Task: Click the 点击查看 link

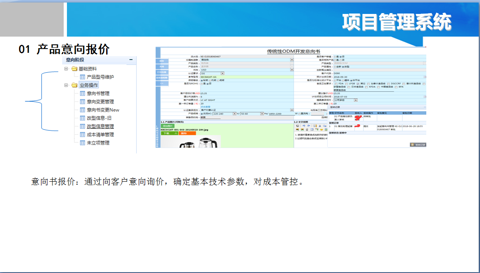Action: point(206,107)
